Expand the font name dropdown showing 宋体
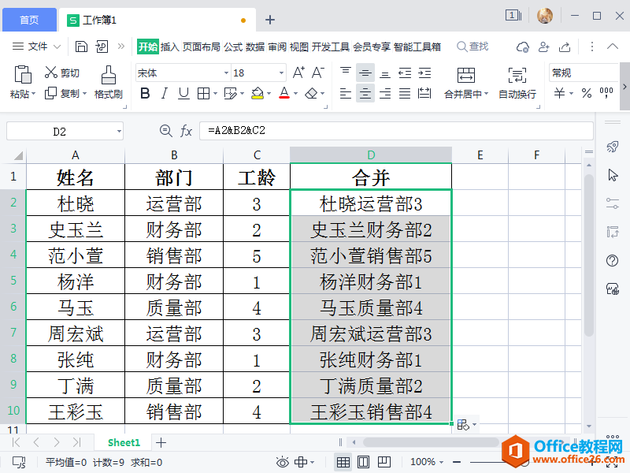Screen dimensions: 630x473 tap(224, 73)
